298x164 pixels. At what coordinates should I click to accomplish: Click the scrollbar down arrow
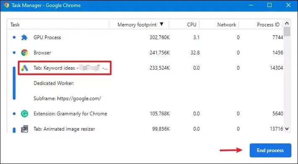287,129
